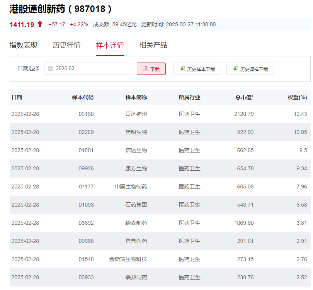Click sample code 06160
This screenshot has width=313, height=290.
click(86, 114)
